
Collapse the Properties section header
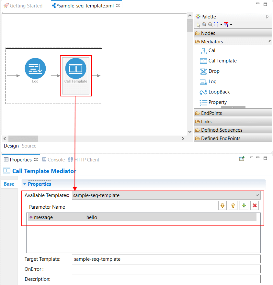click(25, 184)
